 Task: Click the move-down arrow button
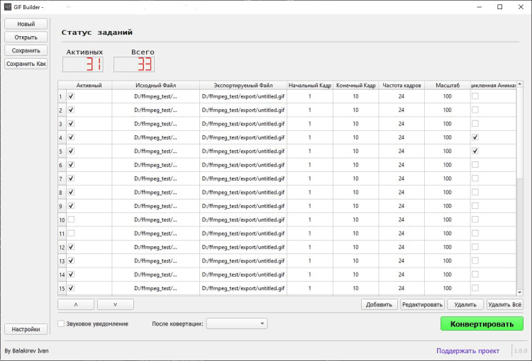[x=115, y=304]
